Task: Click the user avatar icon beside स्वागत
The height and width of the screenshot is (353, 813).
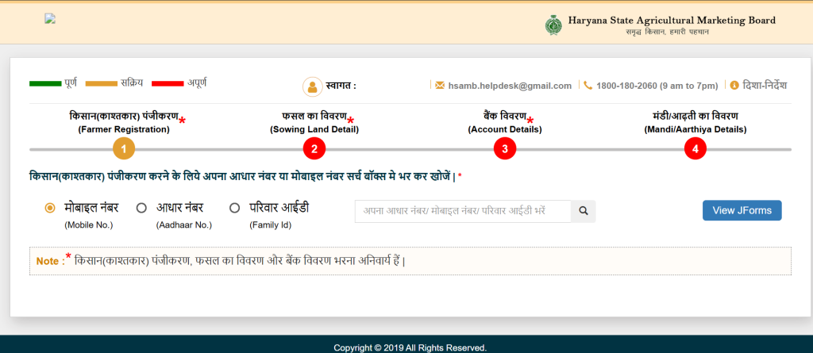Action: point(312,86)
